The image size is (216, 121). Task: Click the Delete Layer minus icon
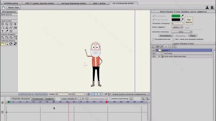pos(170,47)
